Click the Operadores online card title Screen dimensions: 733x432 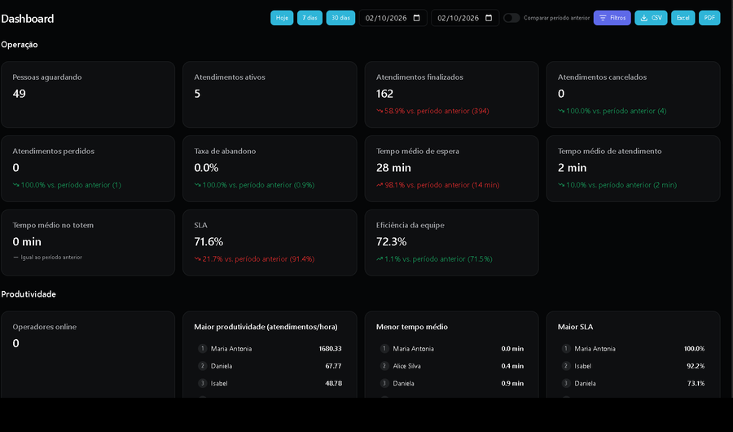pos(45,327)
